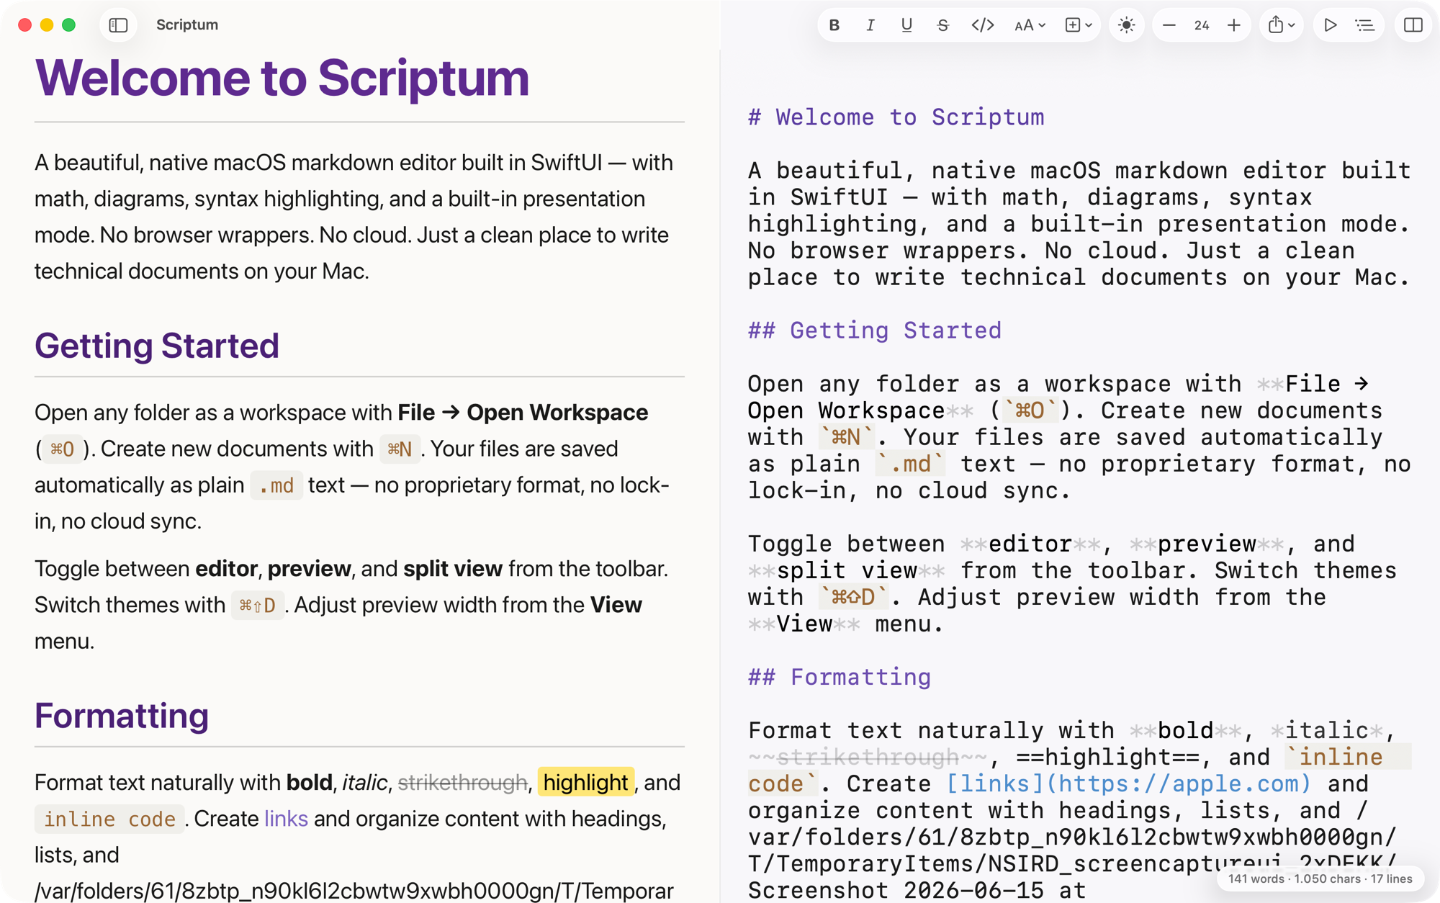Viewport: 1440px width, 903px height.
Task: Toggle light/dark theme sun icon
Action: pyautogui.click(x=1126, y=25)
